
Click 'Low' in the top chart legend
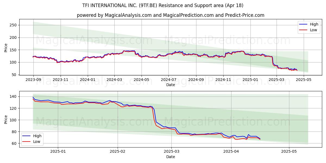click(x=313, y=30)
